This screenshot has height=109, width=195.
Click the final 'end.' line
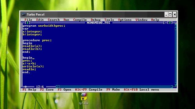(x=27, y=72)
